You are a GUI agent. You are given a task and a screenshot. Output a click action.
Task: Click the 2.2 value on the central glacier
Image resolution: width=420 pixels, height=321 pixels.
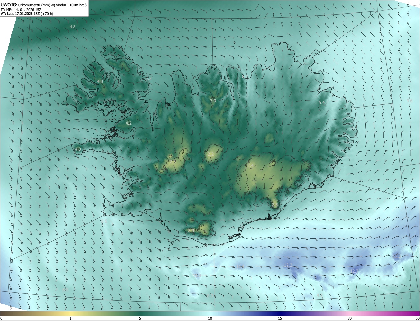211,154
